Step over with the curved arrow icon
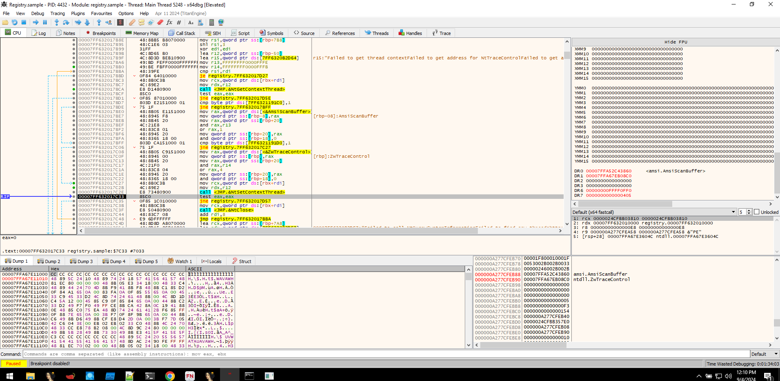This screenshot has width=780, height=381. click(66, 22)
